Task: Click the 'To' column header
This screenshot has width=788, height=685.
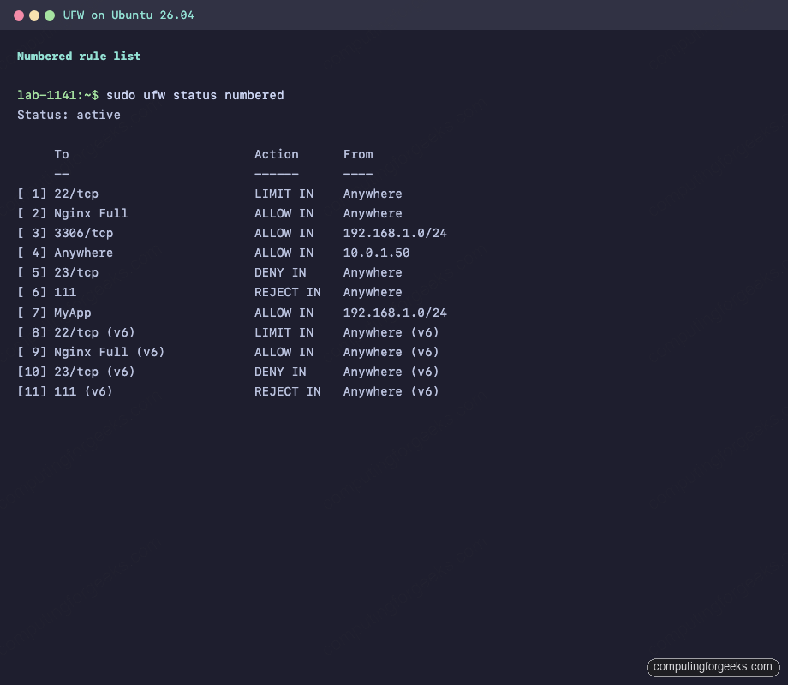Action: point(61,154)
